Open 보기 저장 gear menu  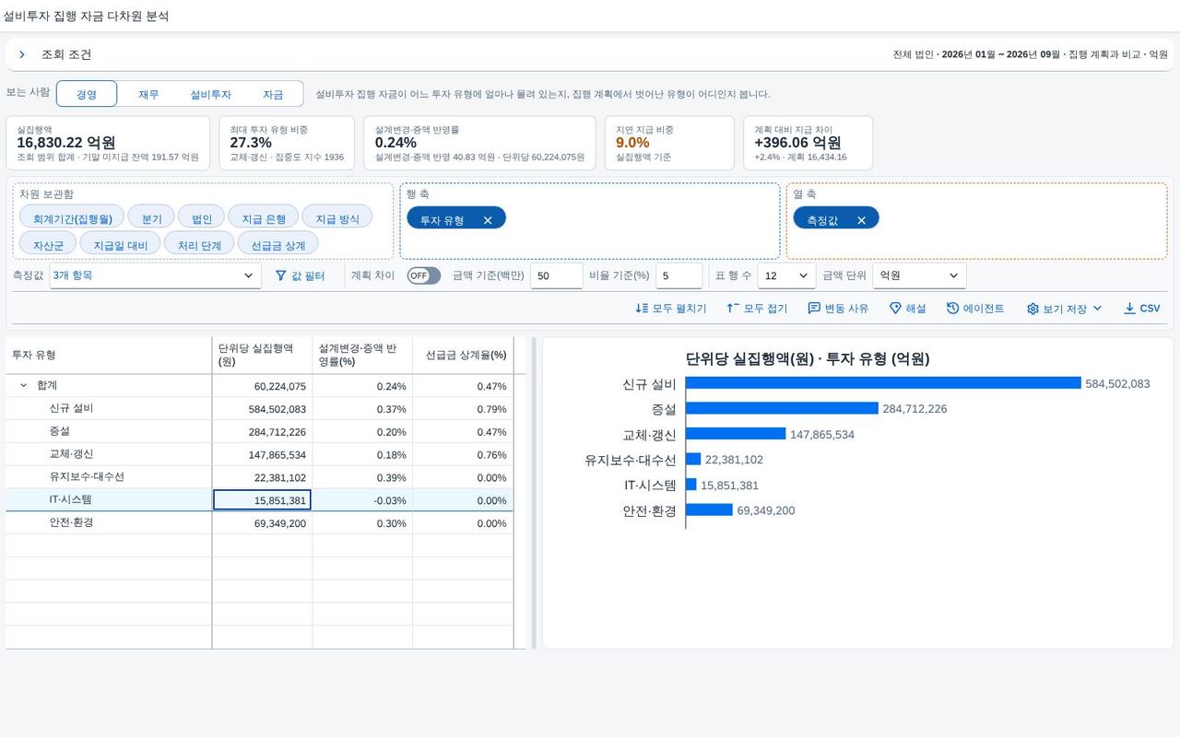click(1064, 309)
